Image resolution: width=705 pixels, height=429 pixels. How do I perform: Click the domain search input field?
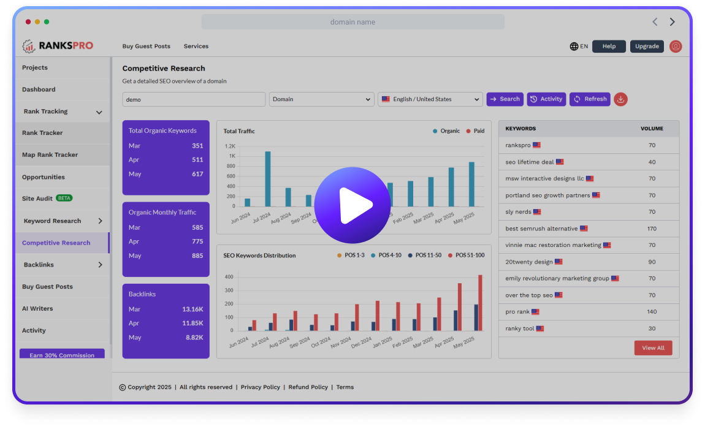[194, 99]
